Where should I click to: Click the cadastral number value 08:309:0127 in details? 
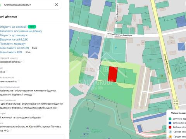11,62
